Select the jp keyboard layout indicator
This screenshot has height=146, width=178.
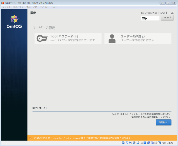(150, 18)
